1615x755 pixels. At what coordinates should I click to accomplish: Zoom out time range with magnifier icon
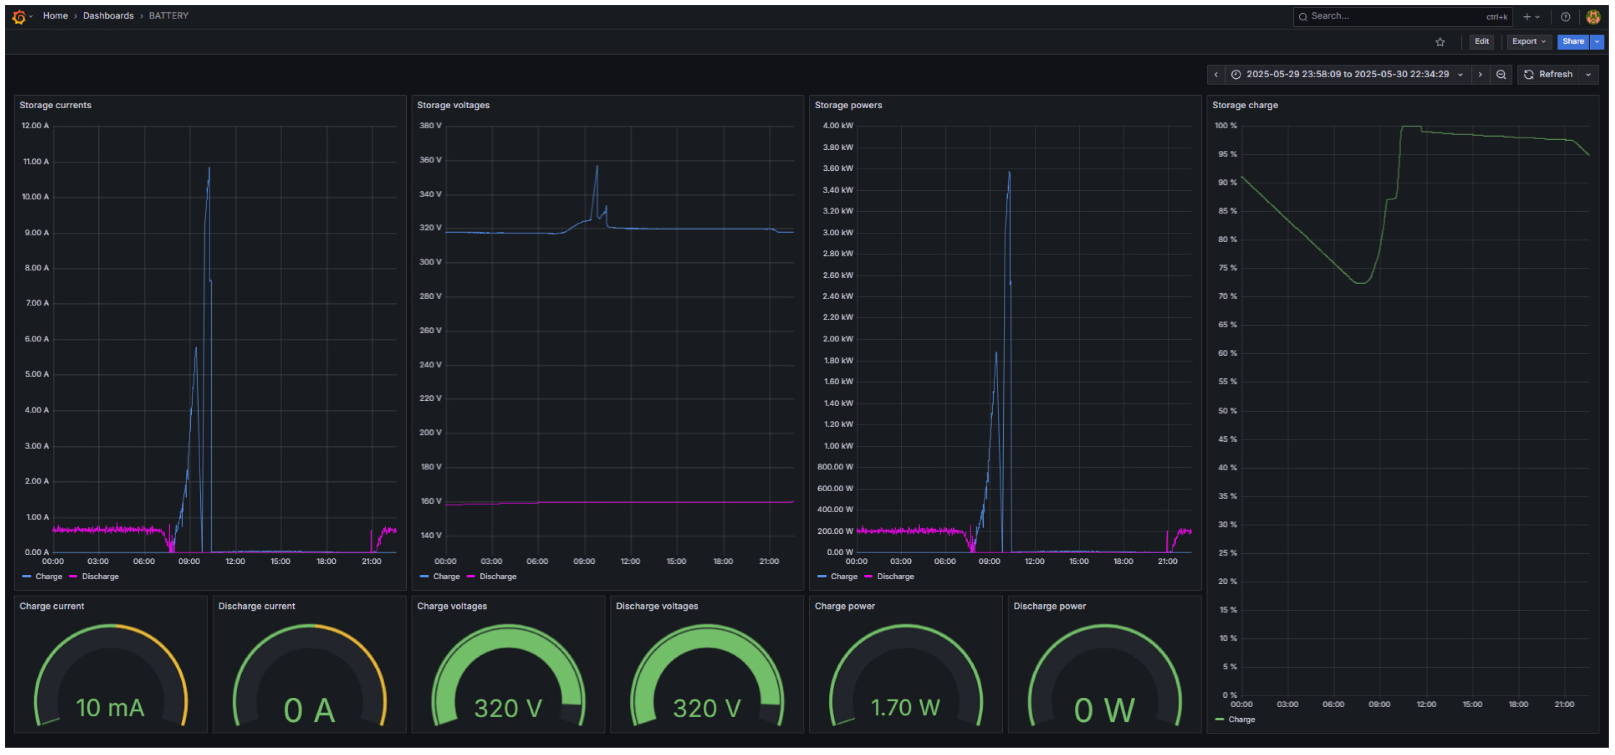1501,75
